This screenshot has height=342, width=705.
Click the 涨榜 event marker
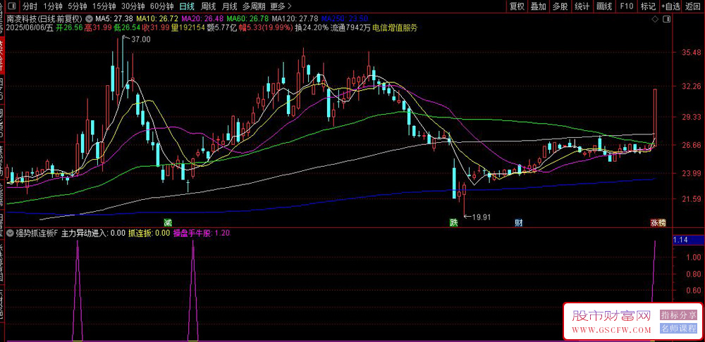tap(658, 222)
